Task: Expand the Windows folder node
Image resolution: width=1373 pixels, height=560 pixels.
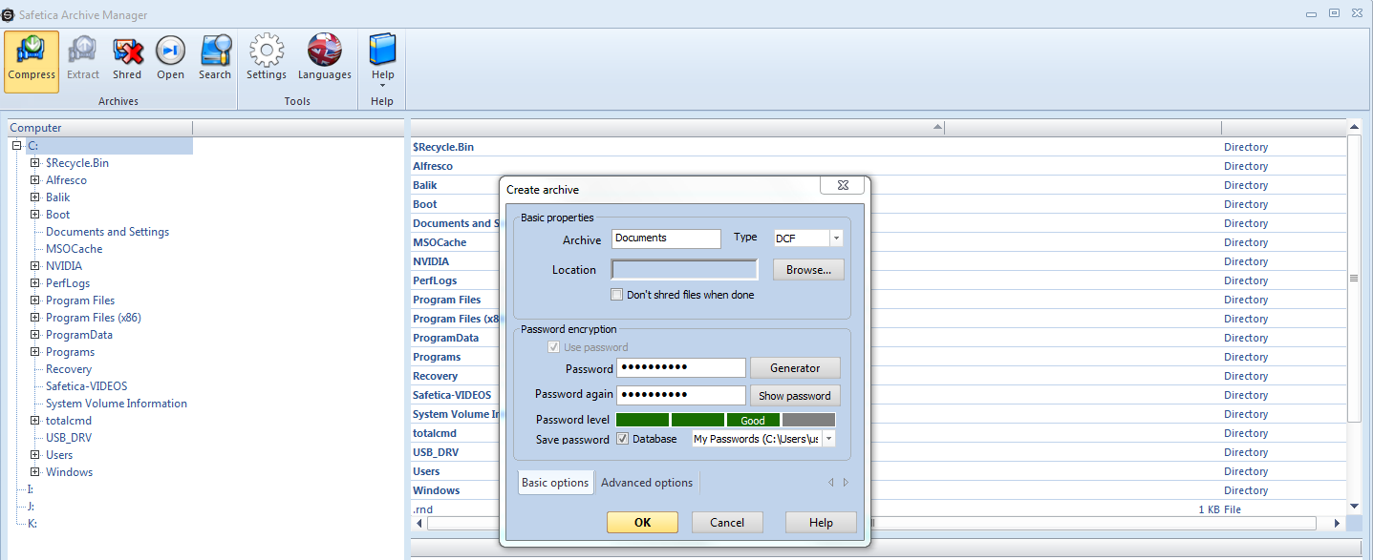Action: click(35, 472)
